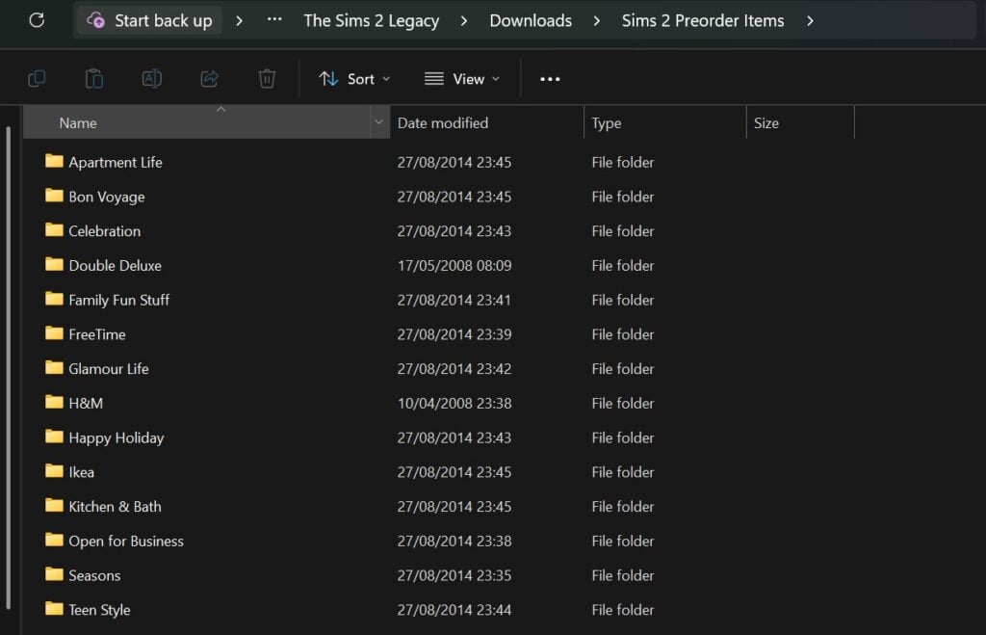Click the Paste toolbar icon

[x=94, y=79]
